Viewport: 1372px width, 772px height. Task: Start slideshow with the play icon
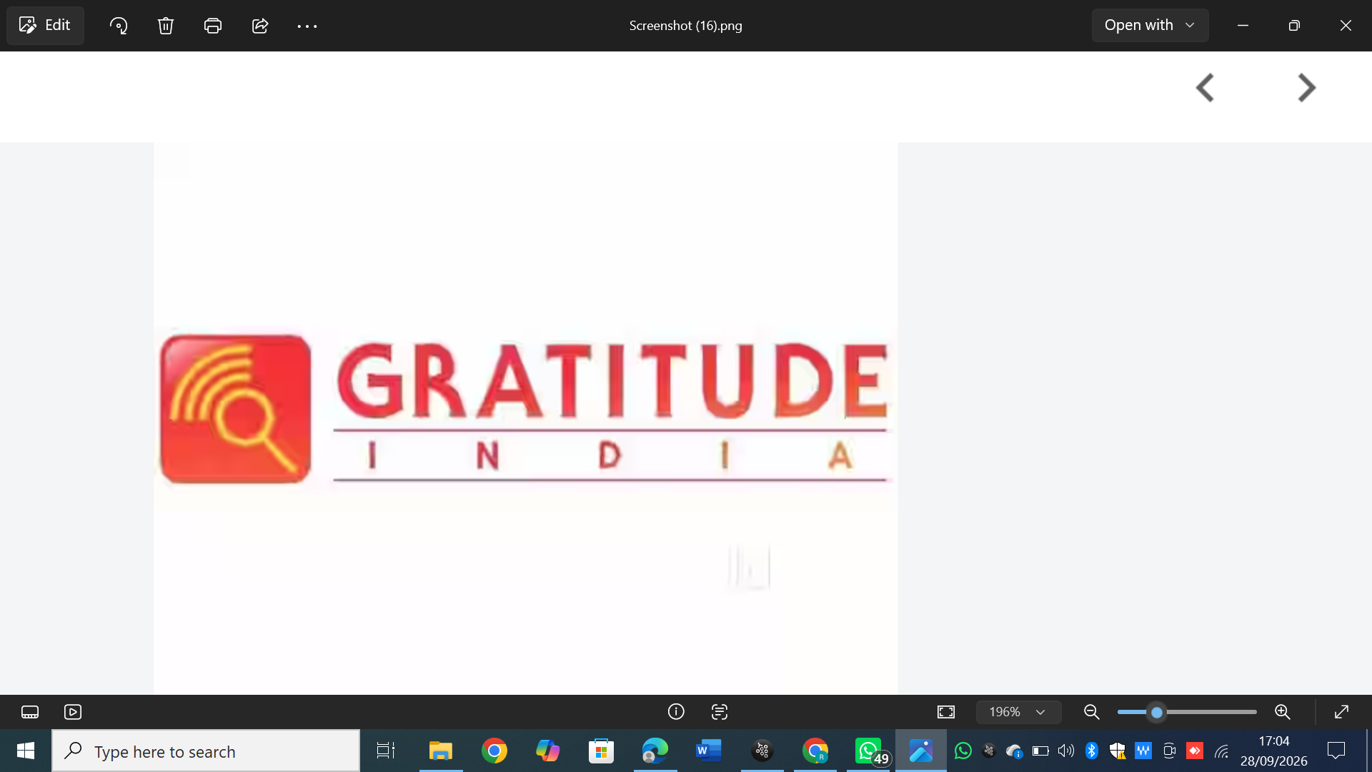coord(73,712)
